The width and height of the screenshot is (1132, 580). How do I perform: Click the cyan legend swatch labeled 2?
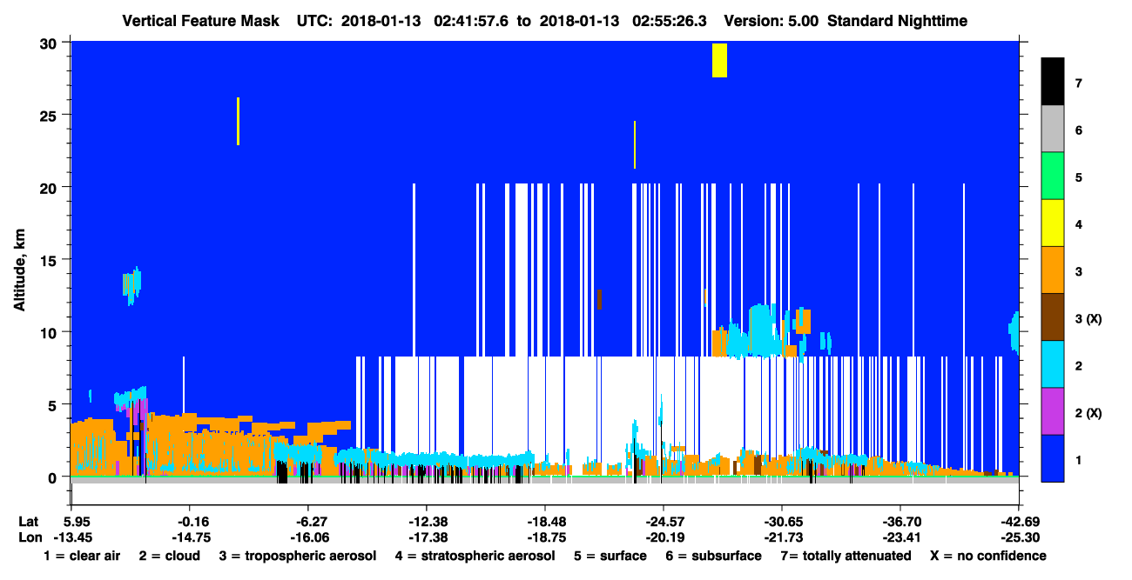(x=1053, y=364)
